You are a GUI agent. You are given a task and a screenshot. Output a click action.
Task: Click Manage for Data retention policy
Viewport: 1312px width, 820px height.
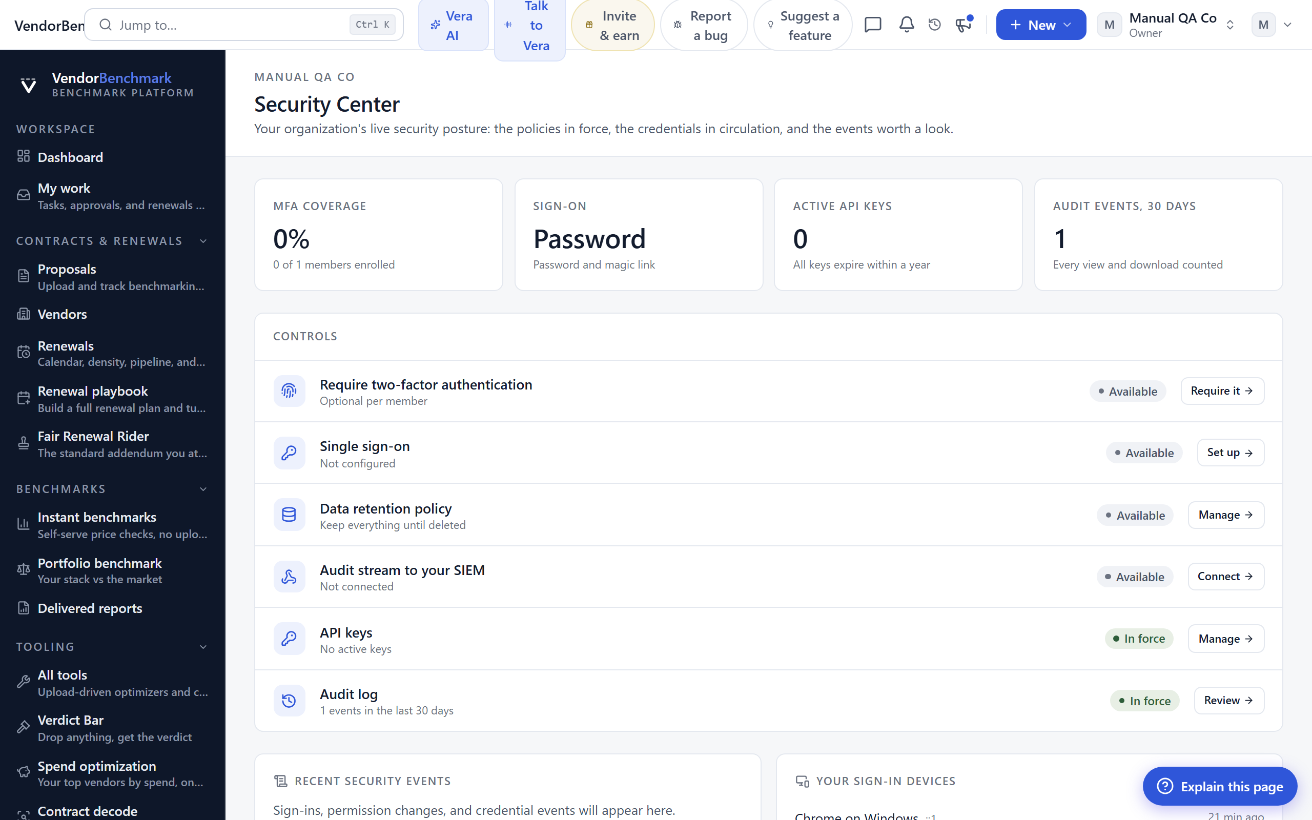1226,515
